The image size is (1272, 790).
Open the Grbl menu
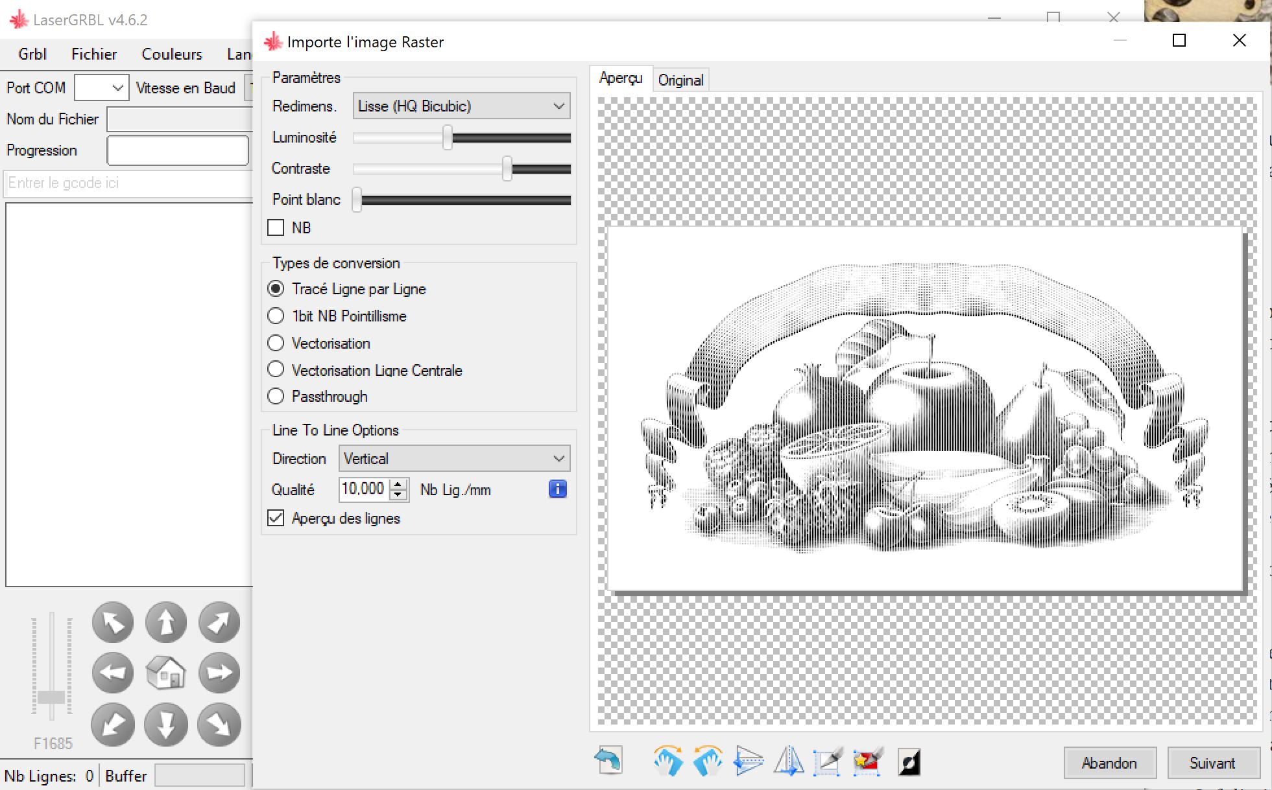(32, 54)
